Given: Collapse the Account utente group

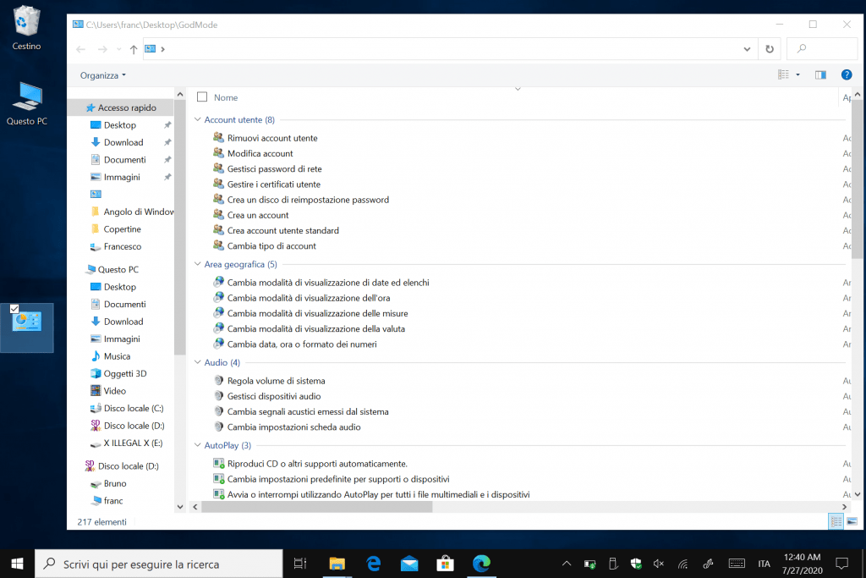Looking at the screenshot, I should pyautogui.click(x=198, y=120).
